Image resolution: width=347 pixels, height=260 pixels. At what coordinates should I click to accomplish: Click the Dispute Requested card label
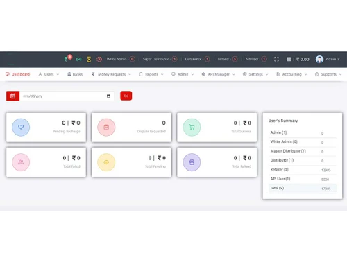pos(151,131)
